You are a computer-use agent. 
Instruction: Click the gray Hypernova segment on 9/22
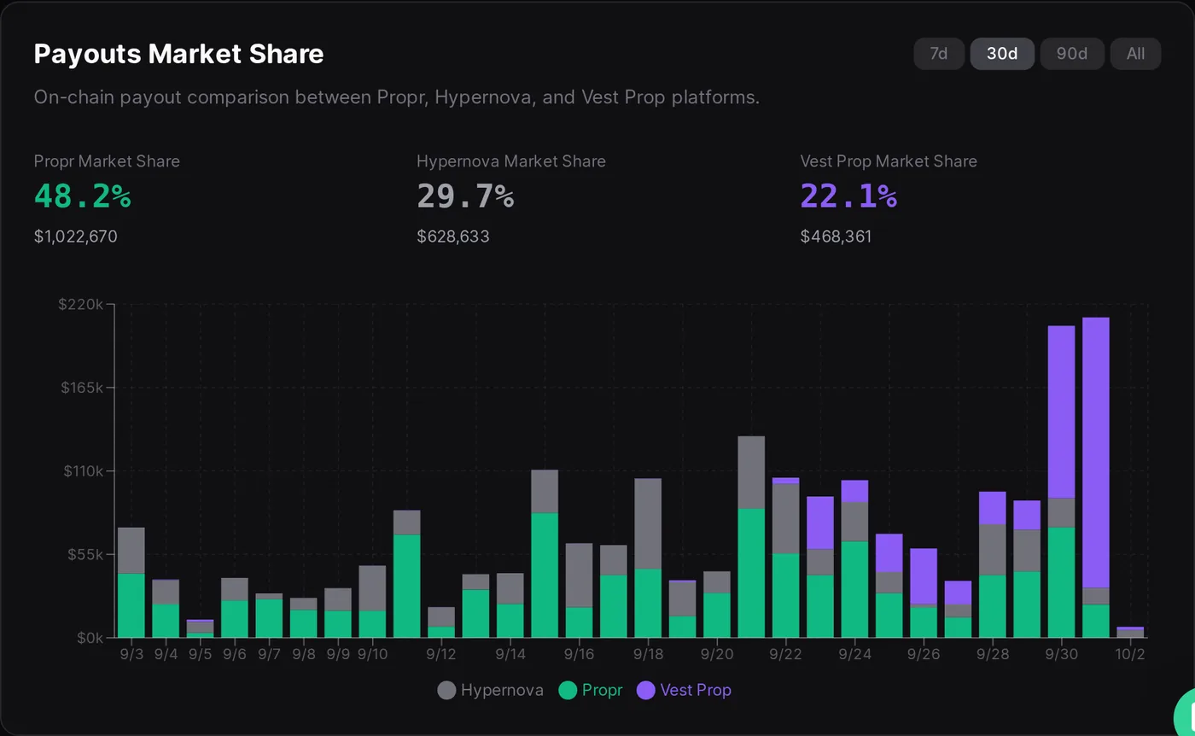point(786,519)
